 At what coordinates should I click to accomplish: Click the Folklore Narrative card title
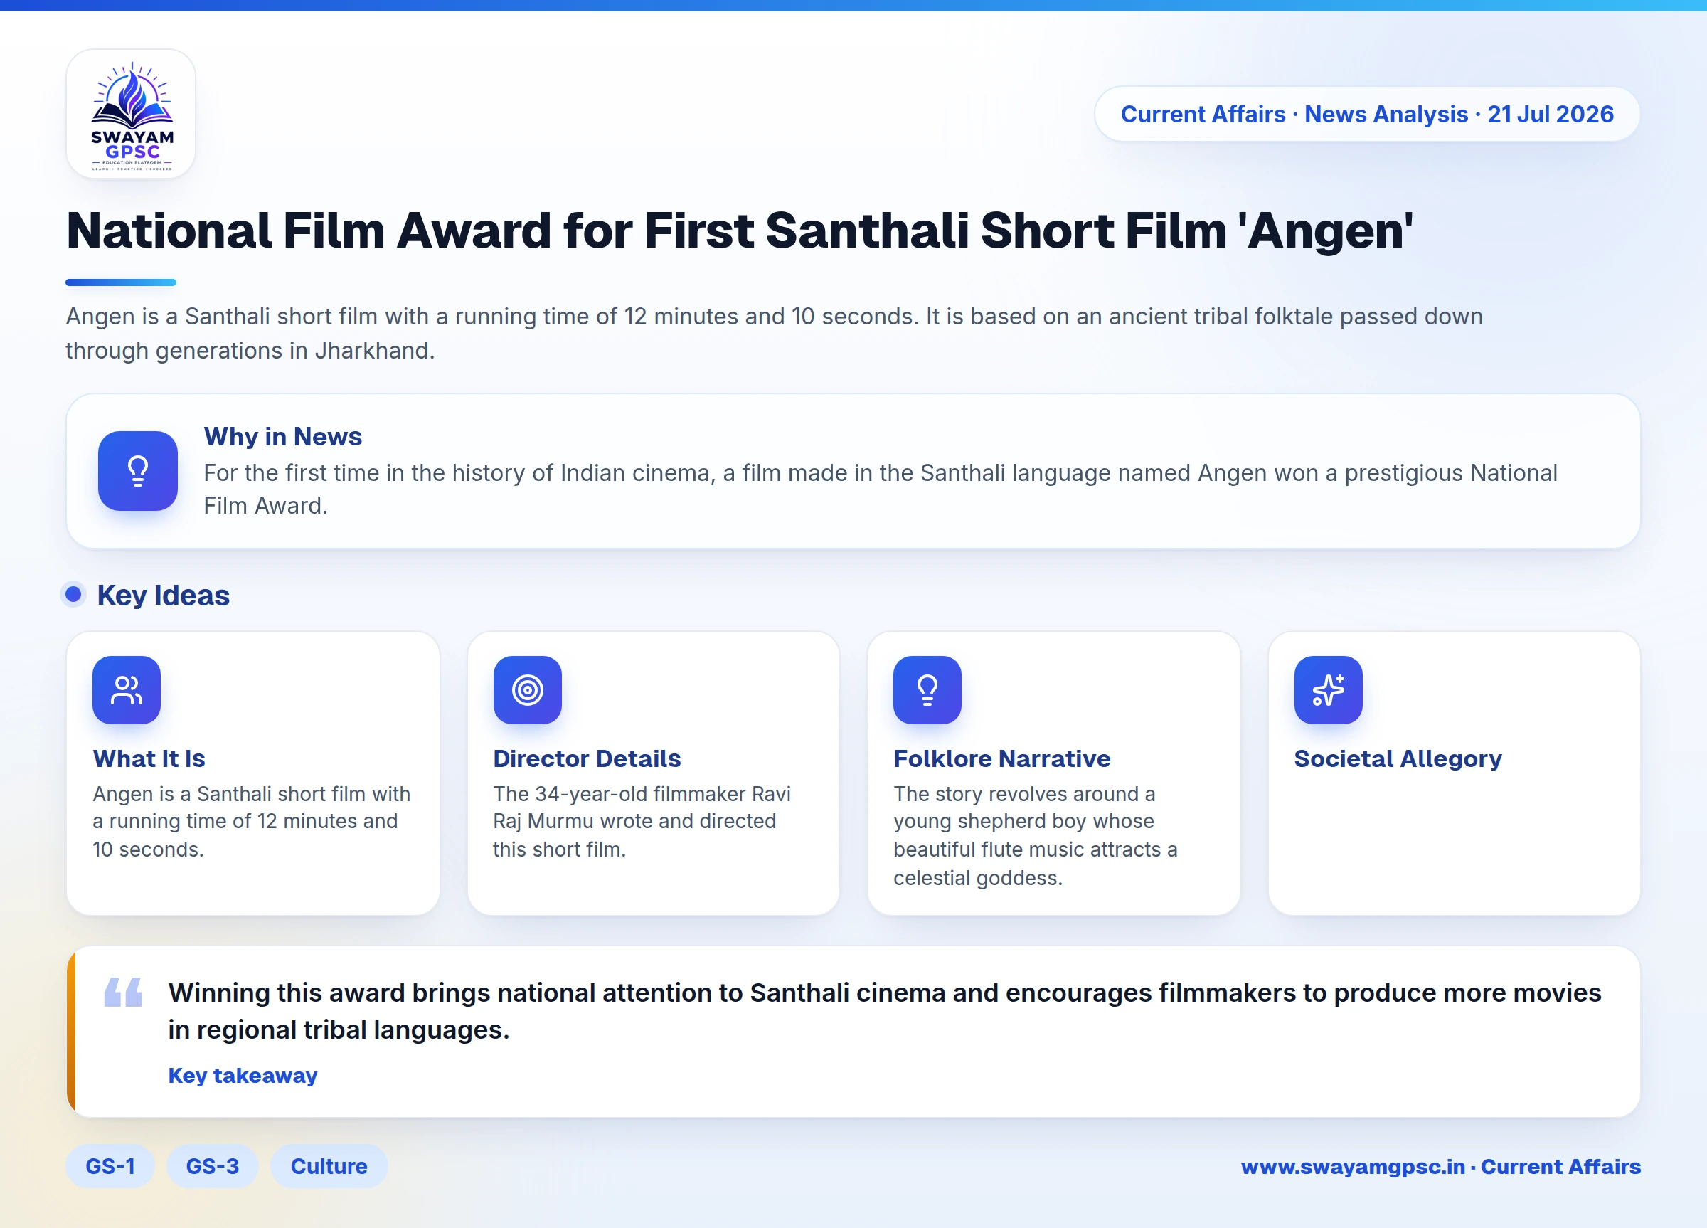(1001, 758)
